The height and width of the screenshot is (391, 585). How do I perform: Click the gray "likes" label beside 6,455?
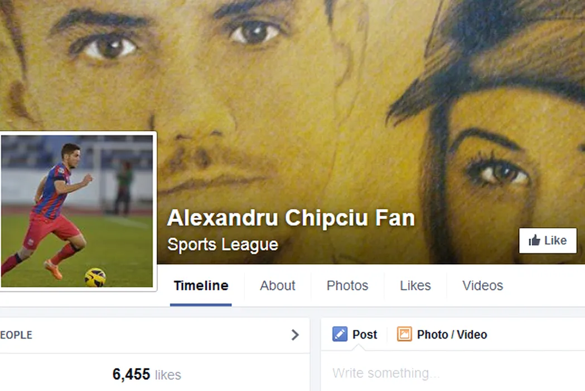pyautogui.click(x=168, y=375)
